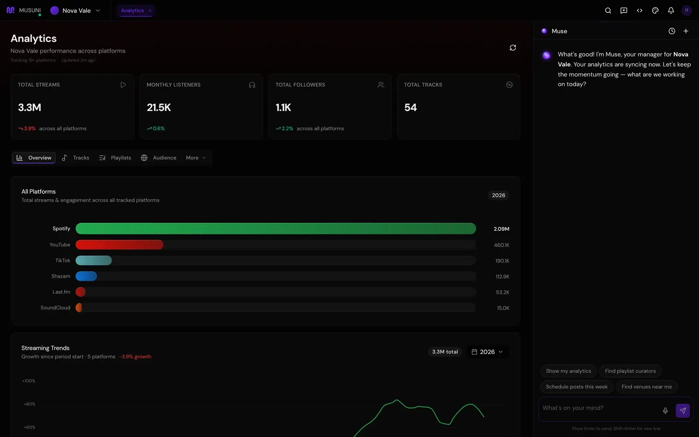Image resolution: width=699 pixels, height=437 pixels.
Task: Close the Analytics tab
Action: 150,10
